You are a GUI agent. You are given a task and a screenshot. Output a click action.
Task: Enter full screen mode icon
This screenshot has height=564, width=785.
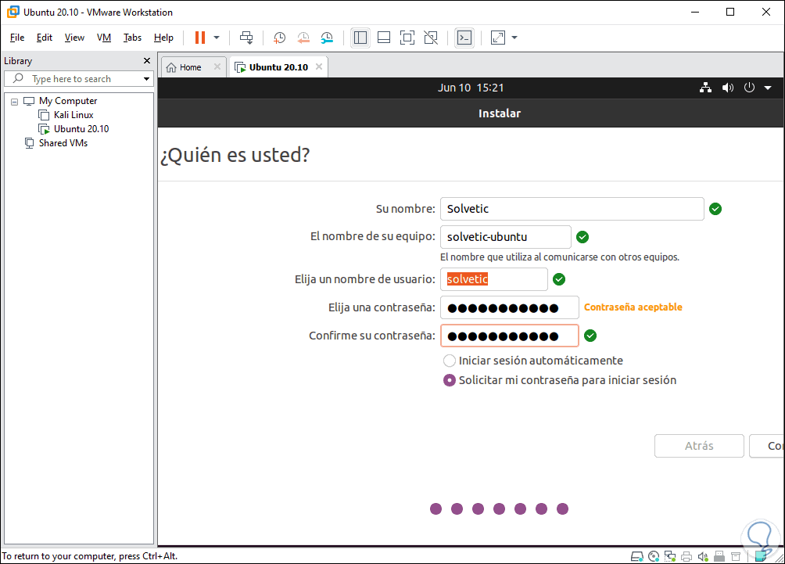point(407,38)
